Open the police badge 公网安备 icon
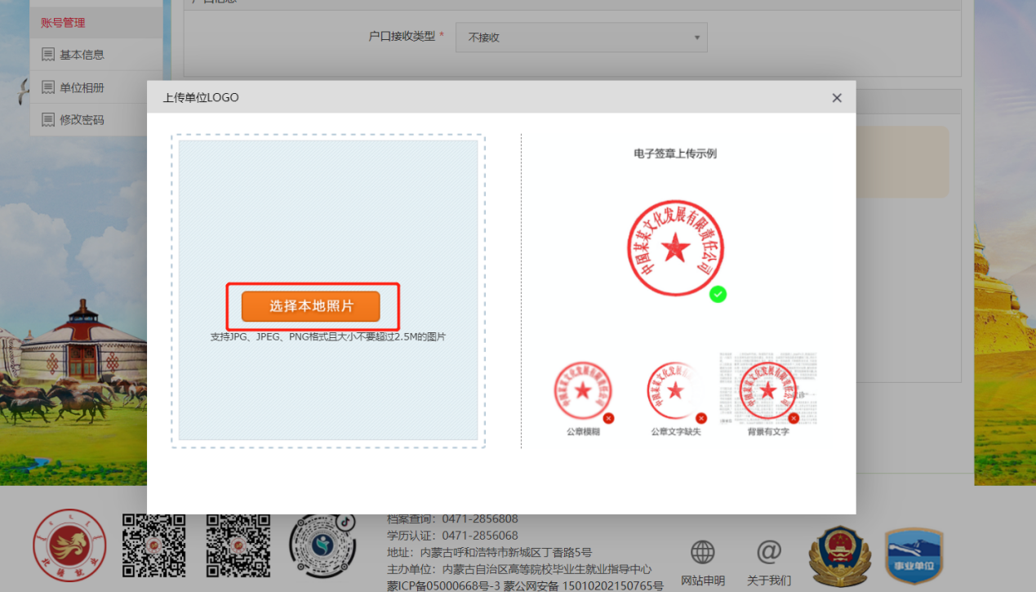The height and width of the screenshot is (592, 1036). [x=838, y=556]
